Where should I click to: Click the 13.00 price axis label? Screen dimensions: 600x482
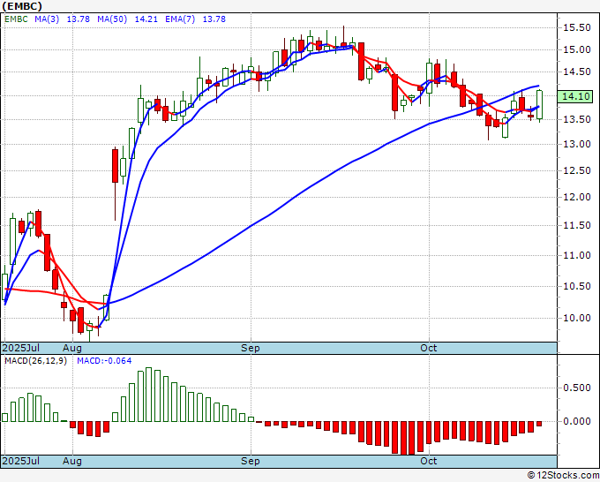tap(577, 144)
